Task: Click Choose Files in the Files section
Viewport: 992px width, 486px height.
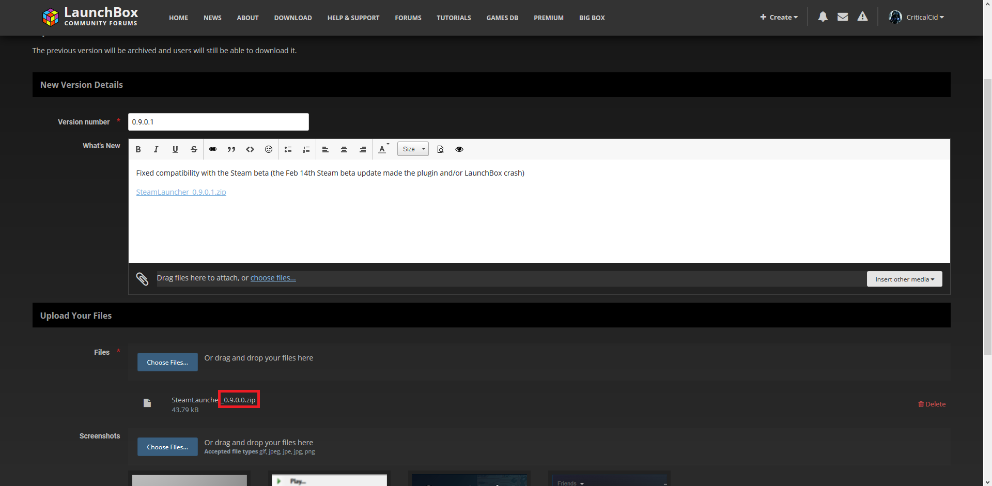Action: click(167, 362)
